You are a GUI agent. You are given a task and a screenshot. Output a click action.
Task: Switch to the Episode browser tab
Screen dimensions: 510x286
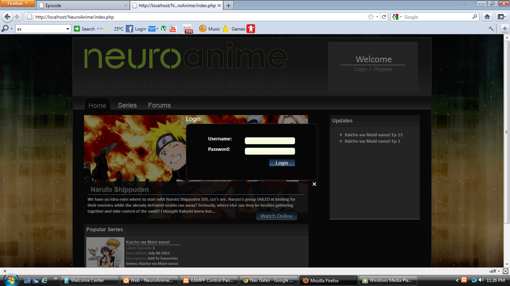tap(83, 6)
